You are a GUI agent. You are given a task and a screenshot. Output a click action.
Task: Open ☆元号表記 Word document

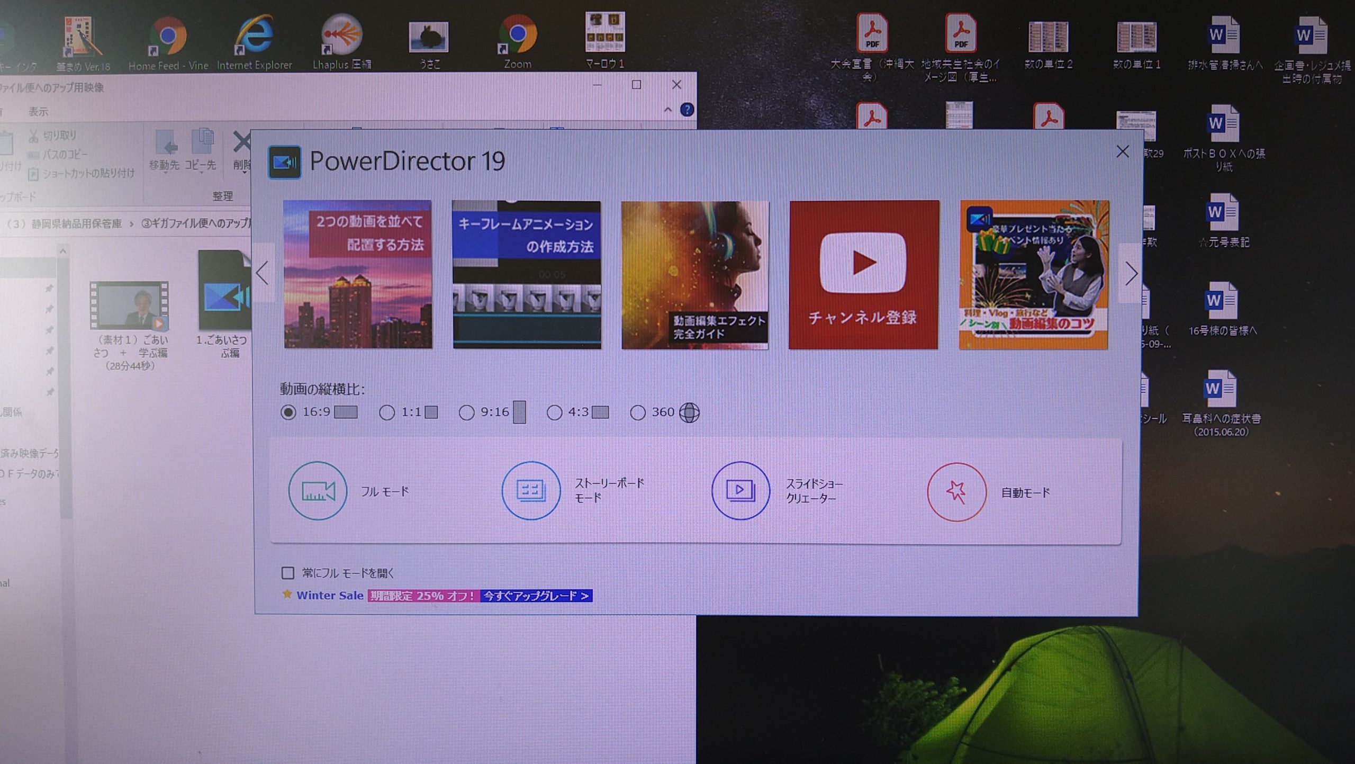1224,221
